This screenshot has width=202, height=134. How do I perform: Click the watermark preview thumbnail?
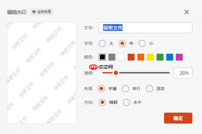42,73
